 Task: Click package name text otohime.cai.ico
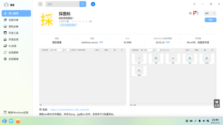pos(90,42)
